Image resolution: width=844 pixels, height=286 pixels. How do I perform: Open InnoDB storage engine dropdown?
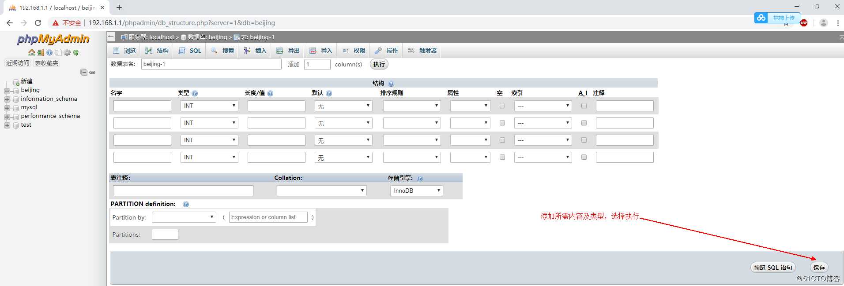coord(417,191)
